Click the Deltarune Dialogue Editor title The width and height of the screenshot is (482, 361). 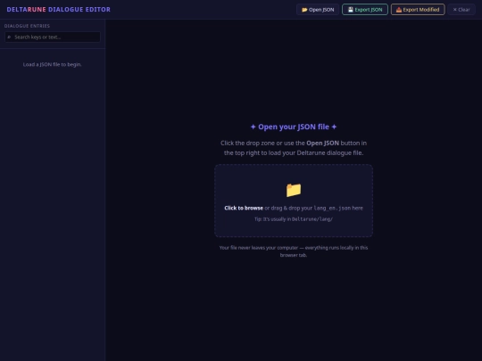point(58,10)
